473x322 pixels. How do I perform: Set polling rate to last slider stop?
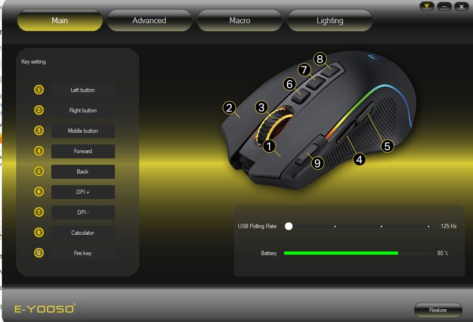428,226
